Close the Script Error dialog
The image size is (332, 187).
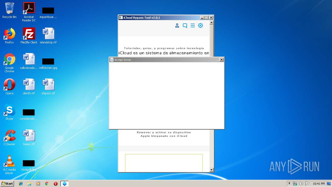221,60
